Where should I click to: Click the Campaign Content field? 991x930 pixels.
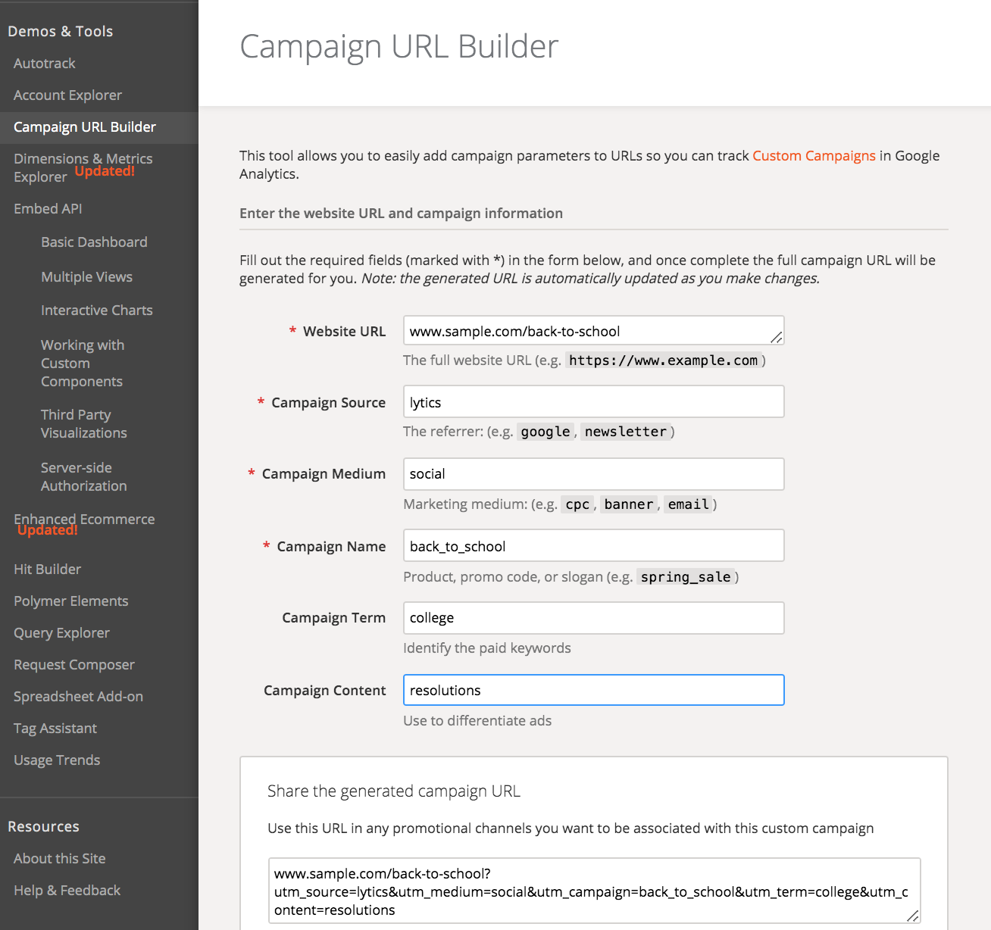[x=594, y=690]
